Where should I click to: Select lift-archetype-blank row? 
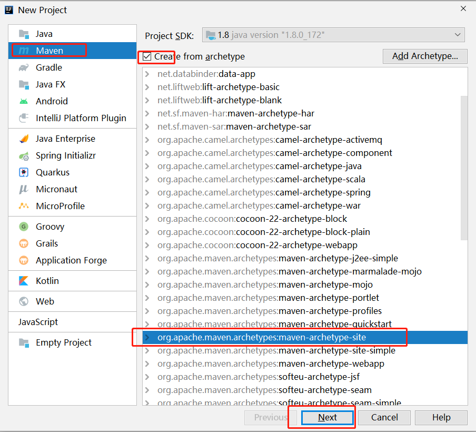pos(305,100)
